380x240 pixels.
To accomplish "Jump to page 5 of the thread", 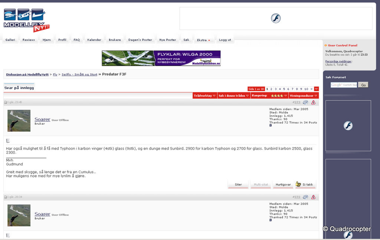I will tap(284, 89).
